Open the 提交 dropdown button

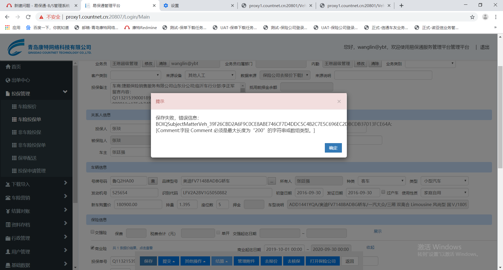coord(168,261)
